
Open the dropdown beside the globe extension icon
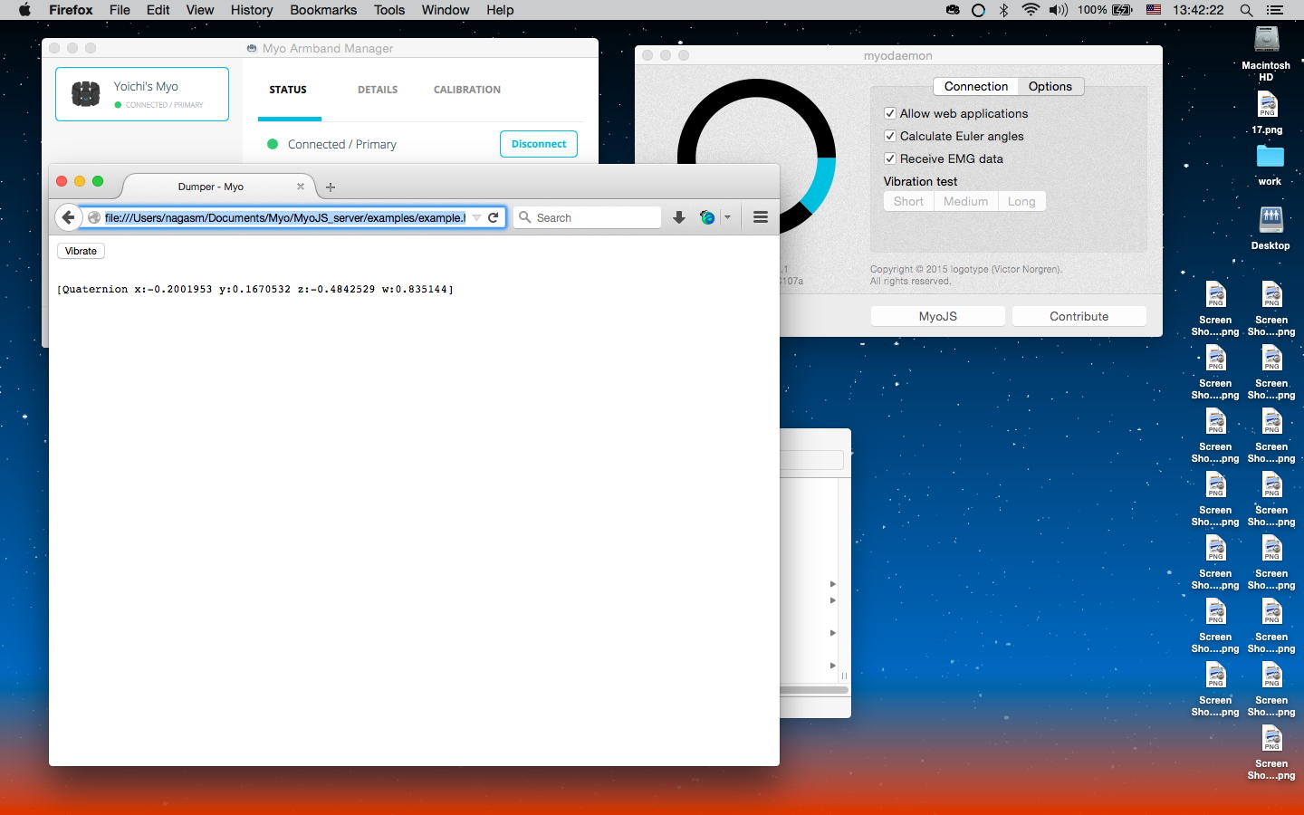tap(727, 217)
